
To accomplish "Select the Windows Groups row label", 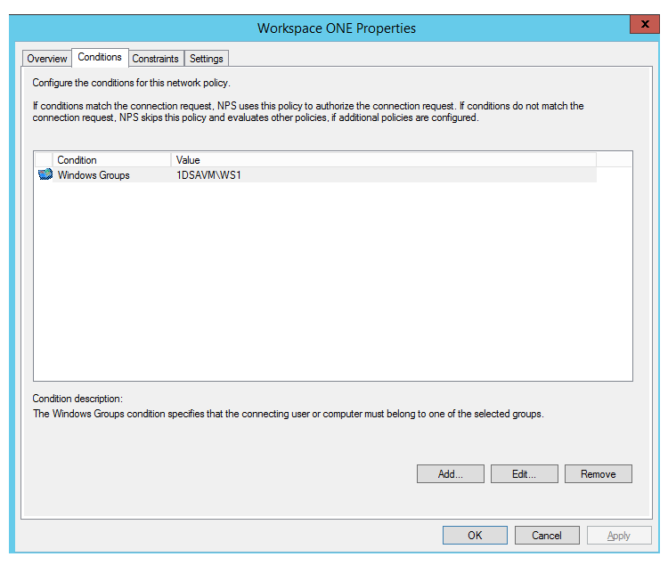I will 94,175.
